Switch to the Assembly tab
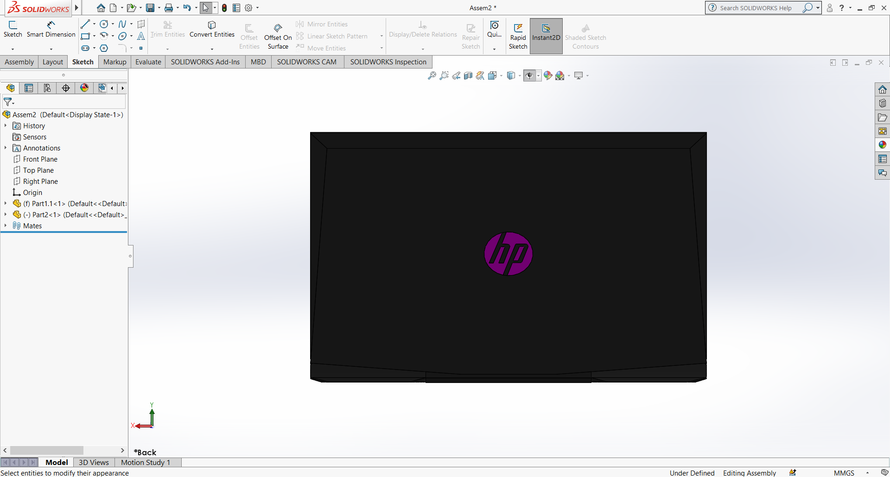Screen dimensions: 890x477 [19, 62]
